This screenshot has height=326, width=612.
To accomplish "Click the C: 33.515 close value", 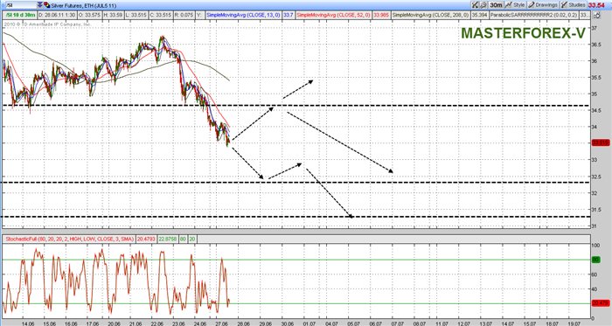I will tap(162, 15).
